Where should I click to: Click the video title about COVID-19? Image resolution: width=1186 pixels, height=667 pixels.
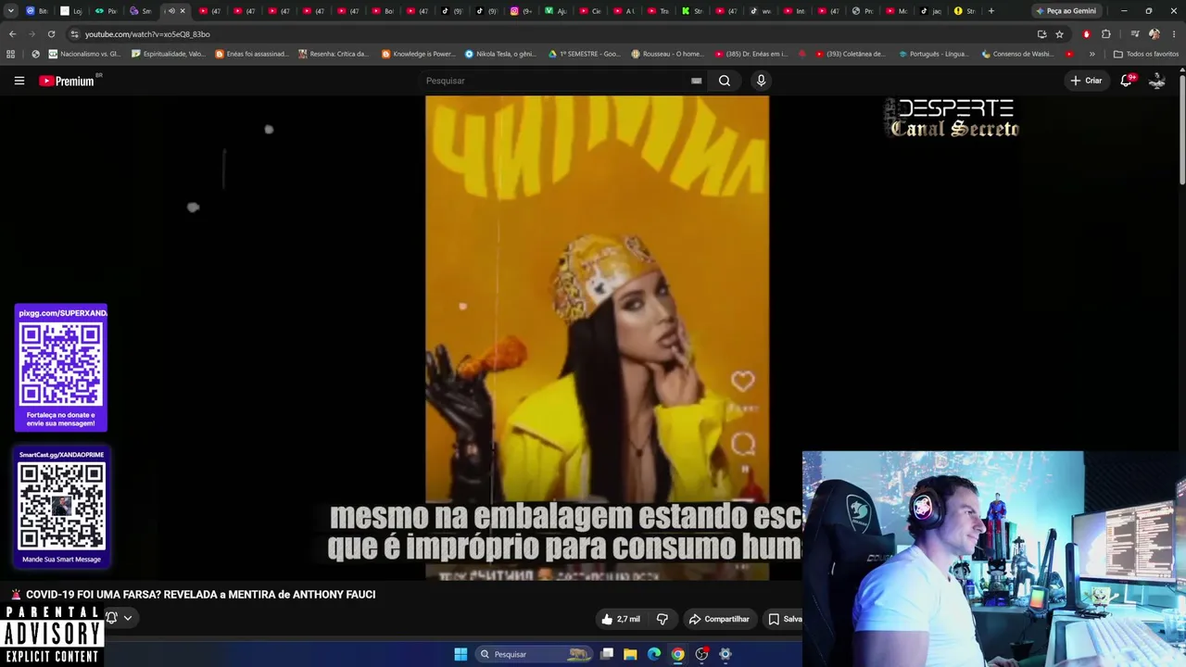[200, 595]
